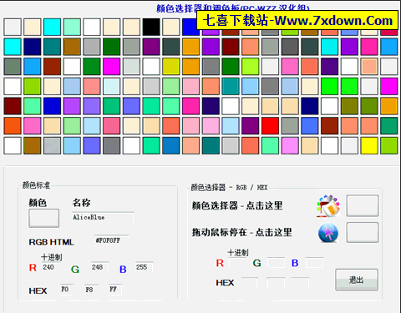401x313 pixels.
Task: Click preview box beside globe cursor icon
Action: (363, 232)
